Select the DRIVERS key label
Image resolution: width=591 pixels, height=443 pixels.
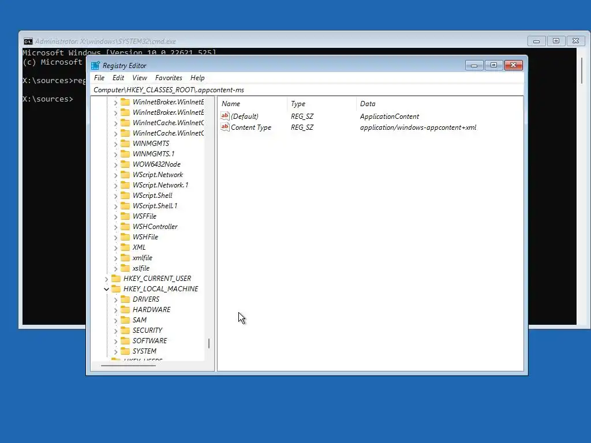[x=146, y=299]
